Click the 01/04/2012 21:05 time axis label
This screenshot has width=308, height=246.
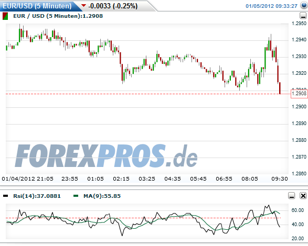[x=27, y=179]
